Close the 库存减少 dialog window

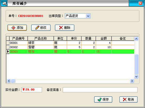(140, 3)
